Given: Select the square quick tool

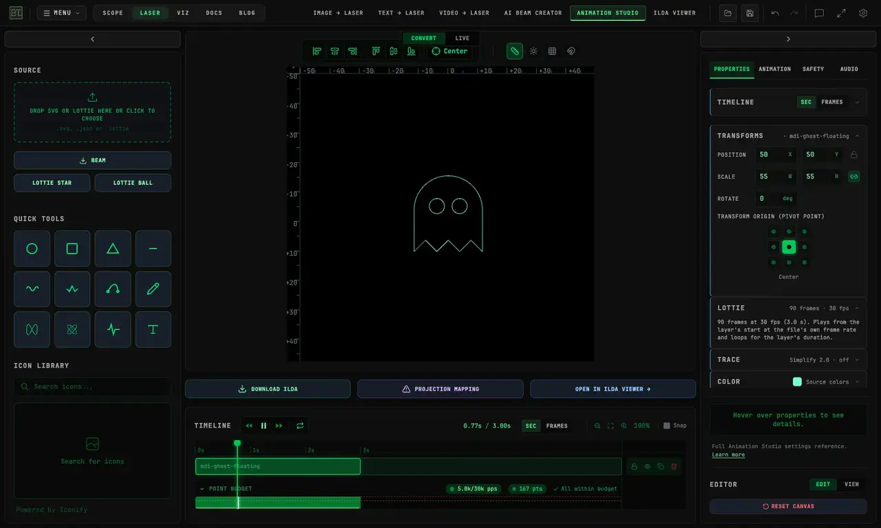Looking at the screenshot, I should (x=72, y=249).
